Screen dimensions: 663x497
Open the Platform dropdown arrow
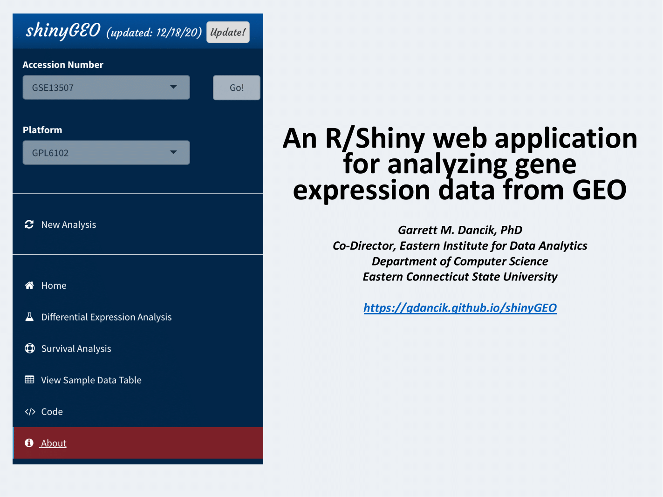pyautogui.click(x=173, y=152)
